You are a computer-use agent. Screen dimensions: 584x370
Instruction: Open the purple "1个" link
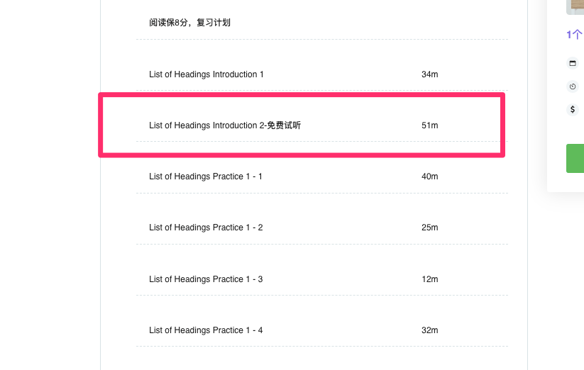[x=574, y=35]
